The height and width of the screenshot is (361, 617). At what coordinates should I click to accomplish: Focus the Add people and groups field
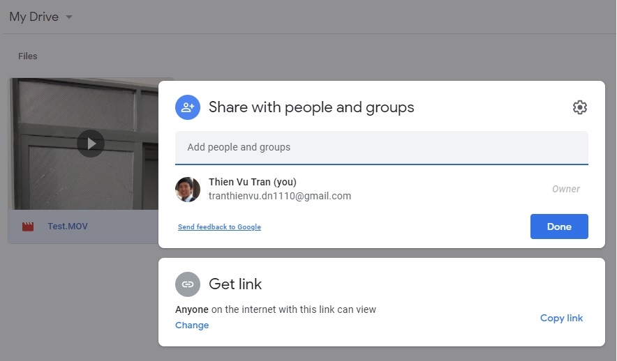point(382,147)
